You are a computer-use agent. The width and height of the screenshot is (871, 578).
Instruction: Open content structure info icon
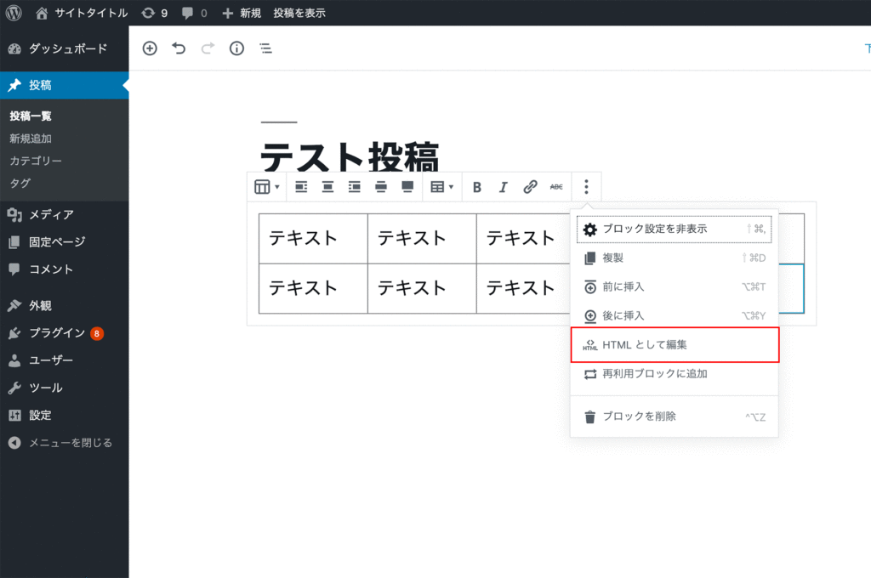coord(236,48)
